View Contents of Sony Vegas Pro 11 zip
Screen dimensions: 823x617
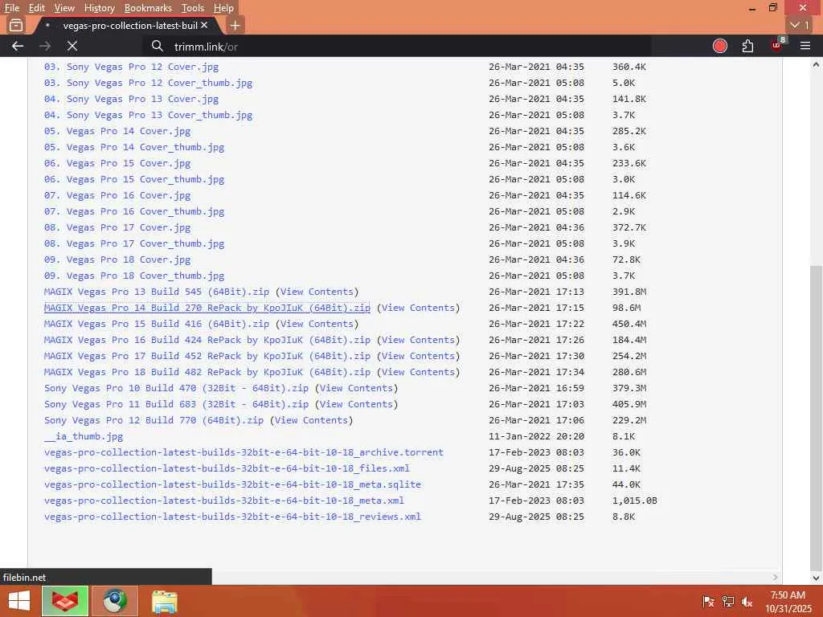click(356, 405)
